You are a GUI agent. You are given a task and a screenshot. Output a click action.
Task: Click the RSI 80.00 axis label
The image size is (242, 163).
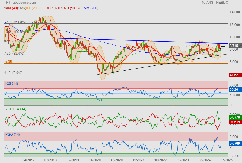tap(234, 85)
